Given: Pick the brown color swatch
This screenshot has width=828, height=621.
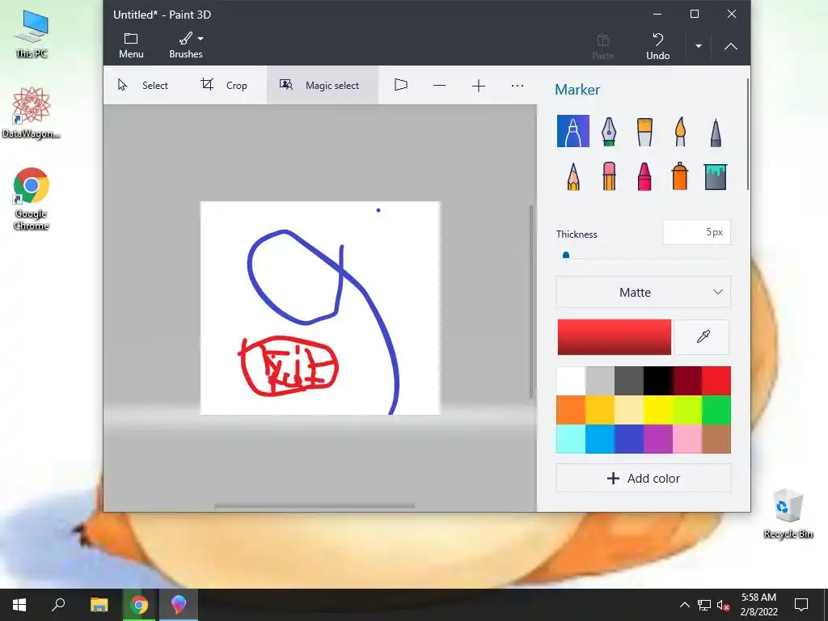Looking at the screenshot, I should [716, 439].
